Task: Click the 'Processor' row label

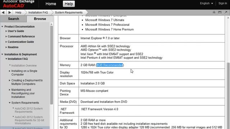Action: click(66, 46)
